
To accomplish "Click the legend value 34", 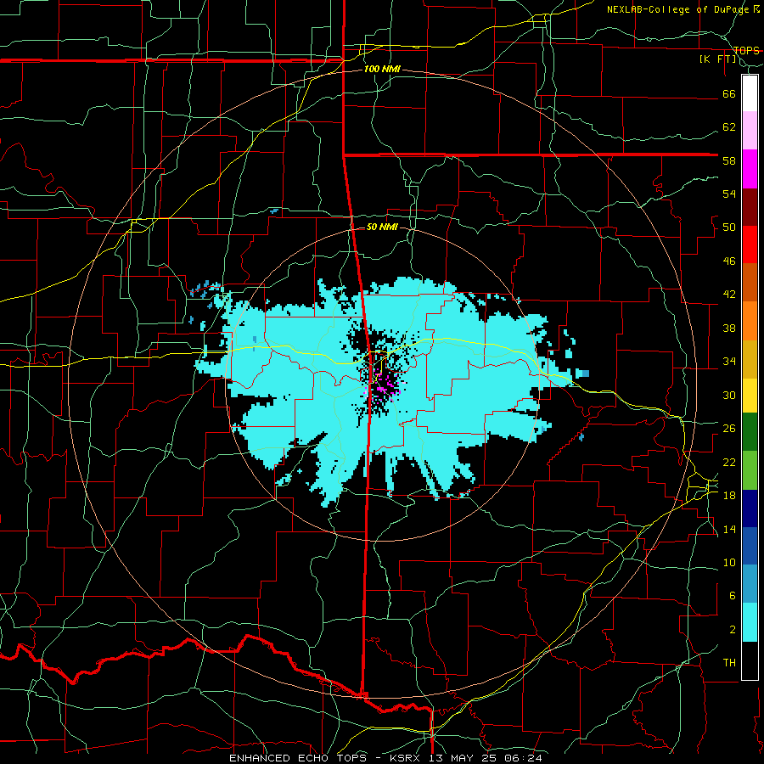I will (729, 362).
